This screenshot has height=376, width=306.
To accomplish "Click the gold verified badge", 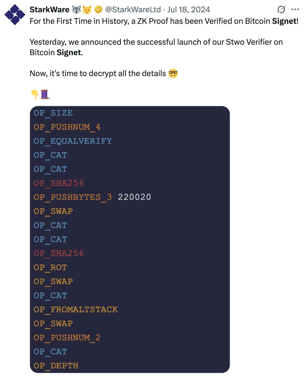I will point(98,10).
